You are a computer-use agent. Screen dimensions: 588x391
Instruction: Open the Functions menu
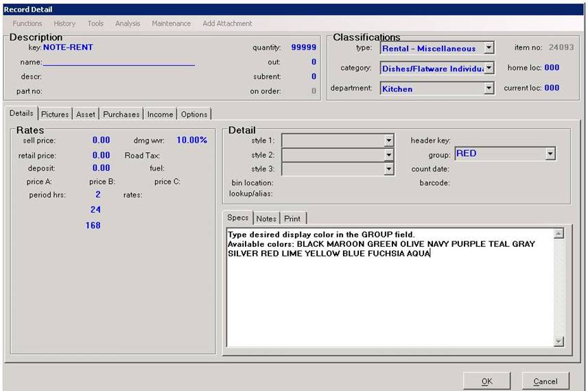coord(27,23)
